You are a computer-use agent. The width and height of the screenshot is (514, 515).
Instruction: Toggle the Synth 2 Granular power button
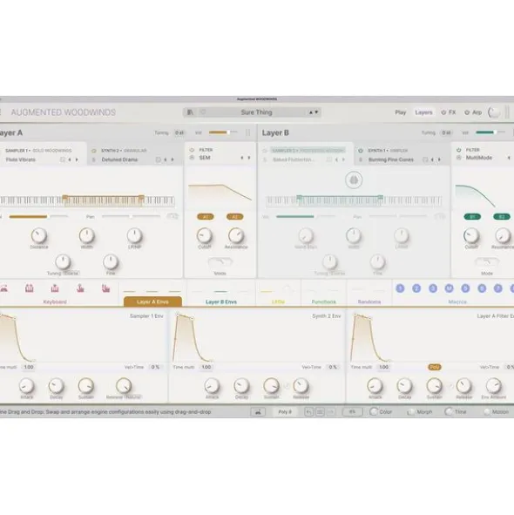pos(94,151)
